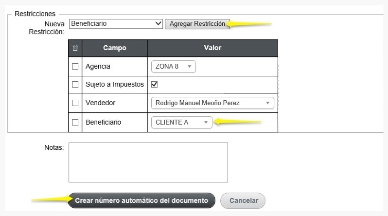Click Crear número automático del documento
Viewport: 388px width, 216px height.
tap(141, 200)
